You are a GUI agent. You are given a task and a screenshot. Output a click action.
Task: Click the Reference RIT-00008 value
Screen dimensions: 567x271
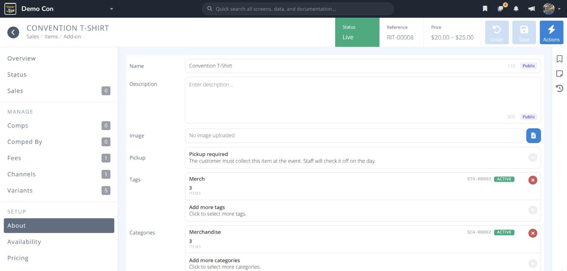(400, 37)
